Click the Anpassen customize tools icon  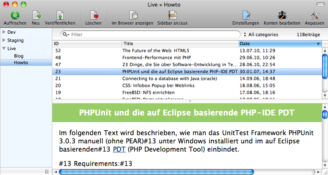314,15
